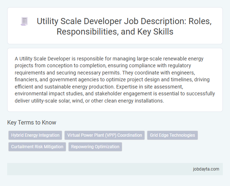This screenshot has height=186, width=230.
Task: Click the Utility Scale Developer Job Description heading
Action: (124, 26)
